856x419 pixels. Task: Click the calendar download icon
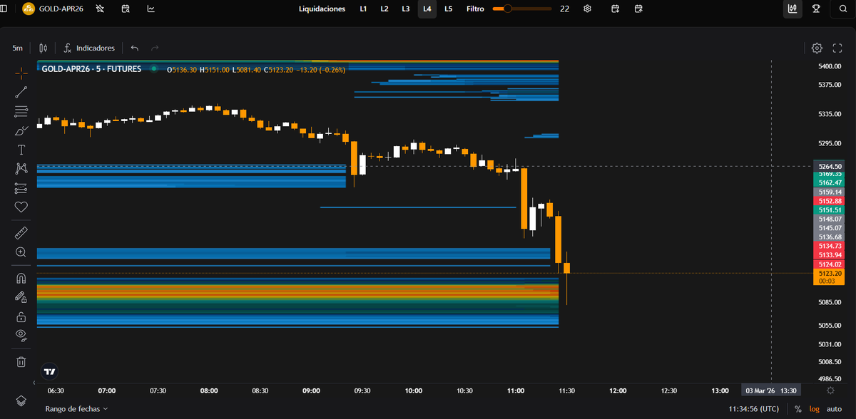click(x=616, y=9)
